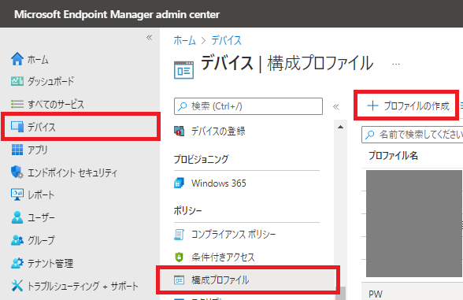Click the コンプライアンス ポリシー document icon
This screenshot has height=300, width=463.
click(x=179, y=235)
